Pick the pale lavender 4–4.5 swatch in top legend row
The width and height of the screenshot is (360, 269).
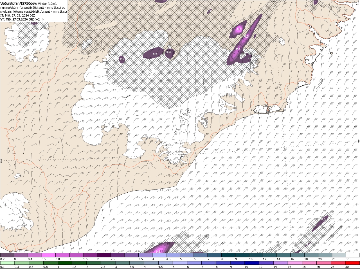159,255
